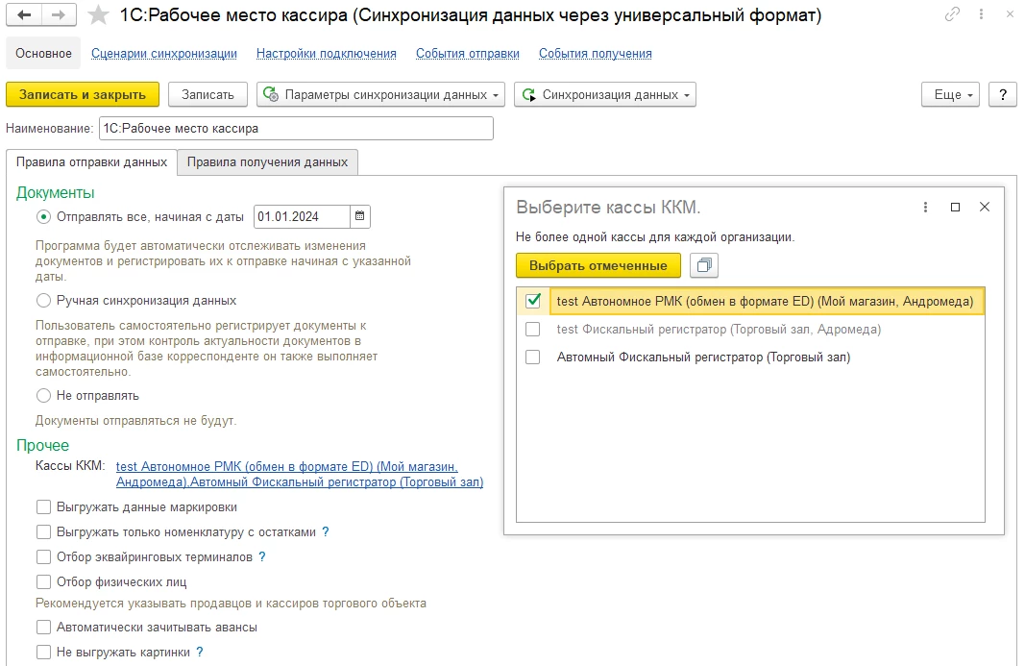Image resolution: width=1025 pixels, height=666 pixels.
Task: Open "Синхронизация данных" dropdown menu
Action: (604, 94)
